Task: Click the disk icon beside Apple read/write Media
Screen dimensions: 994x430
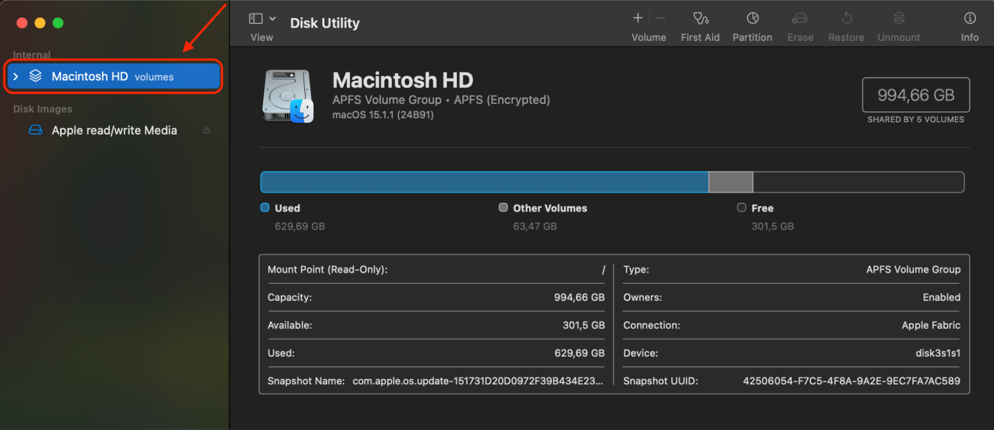Action: 35,130
